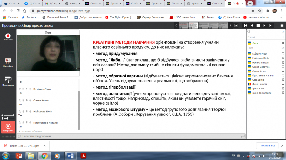
Task: Click the image icon beside slide thumbnails
Action: [x=236, y=25]
